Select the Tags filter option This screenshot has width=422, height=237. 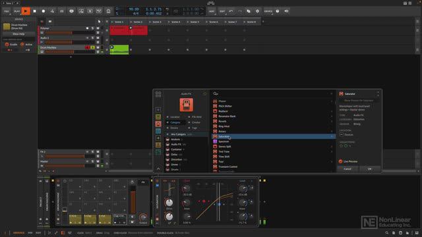(x=195, y=128)
